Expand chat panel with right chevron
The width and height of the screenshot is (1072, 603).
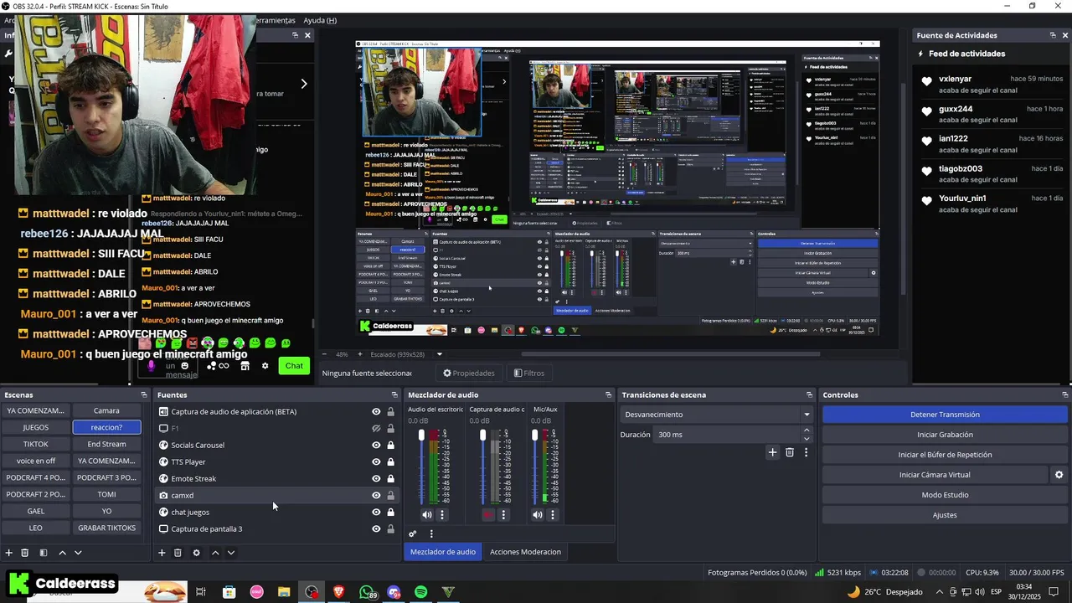tap(303, 84)
